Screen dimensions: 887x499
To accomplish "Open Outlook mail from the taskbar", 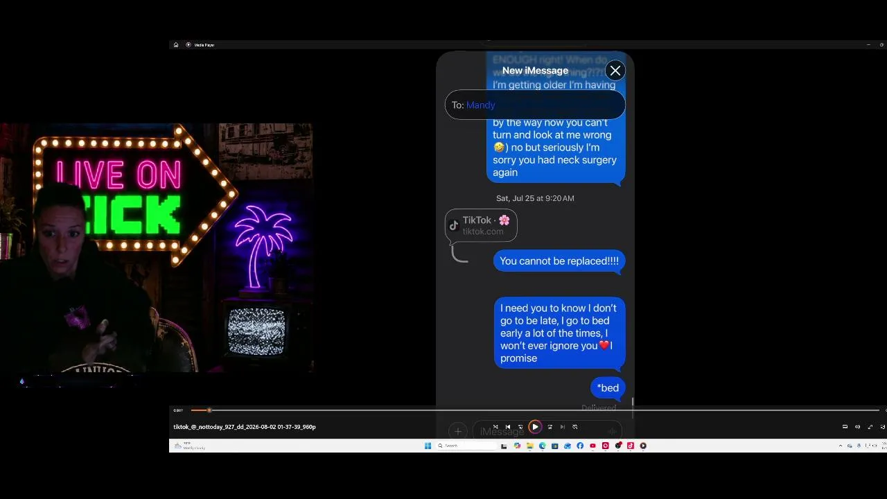I will point(568,446).
